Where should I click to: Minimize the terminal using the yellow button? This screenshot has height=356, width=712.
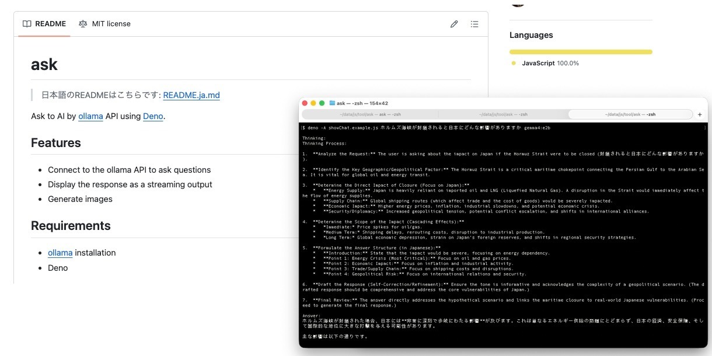pos(313,103)
